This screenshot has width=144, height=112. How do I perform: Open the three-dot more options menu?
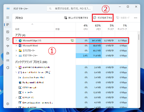click(136, 18)
